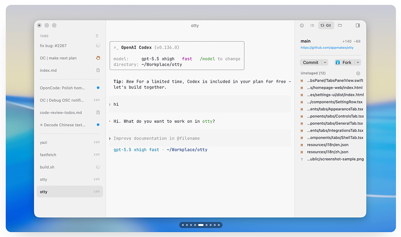401x237 pixels.
Task: Click the Commit button
Action: click(311, 62)
